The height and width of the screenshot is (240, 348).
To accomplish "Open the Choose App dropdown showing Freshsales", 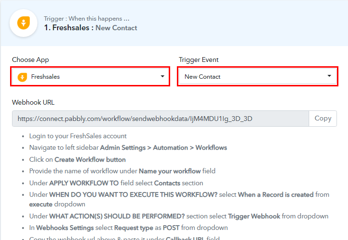I will click(x=90, y=76).
